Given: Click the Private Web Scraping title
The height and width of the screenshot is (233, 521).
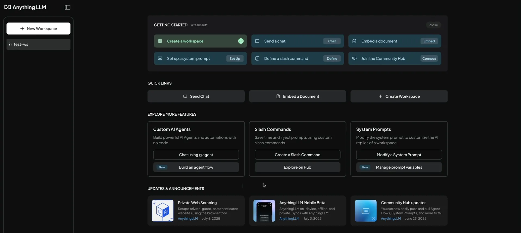Looking at the screenshot, I should click(197, 203).
